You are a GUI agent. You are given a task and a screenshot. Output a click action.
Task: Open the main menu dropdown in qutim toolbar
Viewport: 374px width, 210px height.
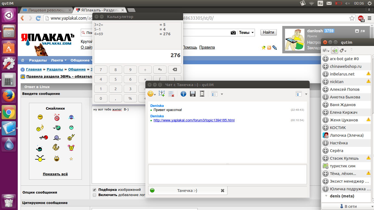[x=326, y=51]
